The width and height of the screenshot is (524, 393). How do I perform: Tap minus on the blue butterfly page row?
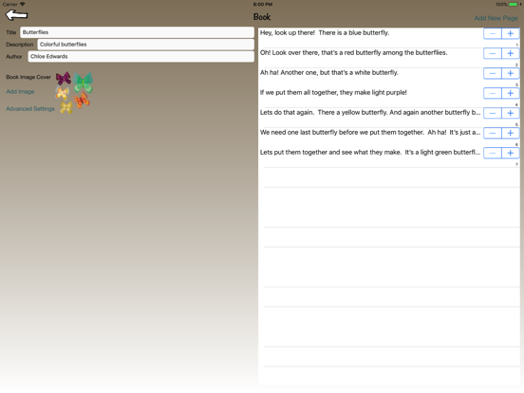493,33
